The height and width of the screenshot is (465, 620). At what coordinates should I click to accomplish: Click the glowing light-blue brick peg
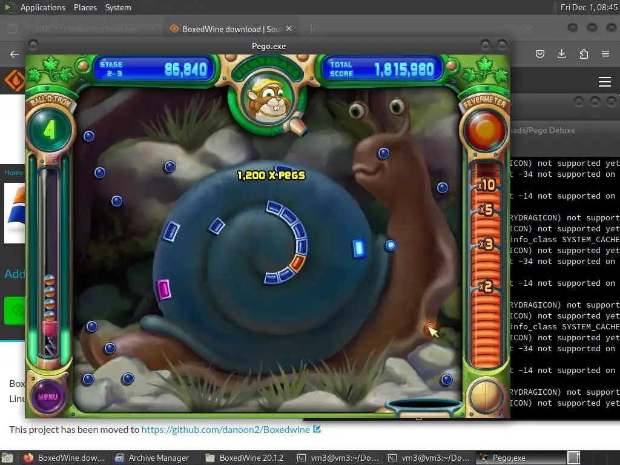pos(358,248)
